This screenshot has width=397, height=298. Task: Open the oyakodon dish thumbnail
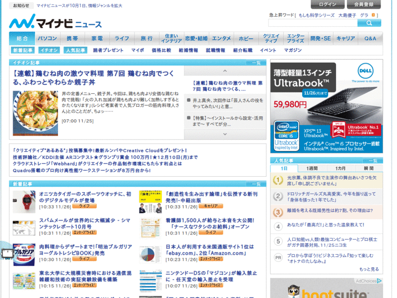[35, 113]
